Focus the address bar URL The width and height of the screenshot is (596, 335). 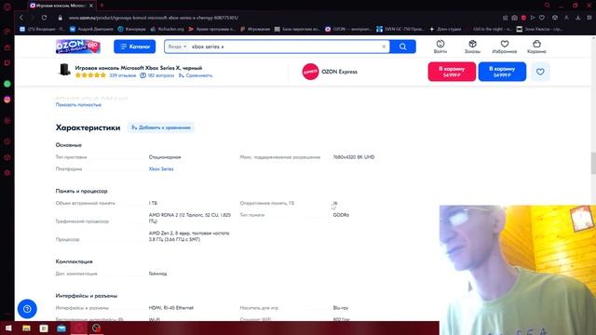coord(154,18)
